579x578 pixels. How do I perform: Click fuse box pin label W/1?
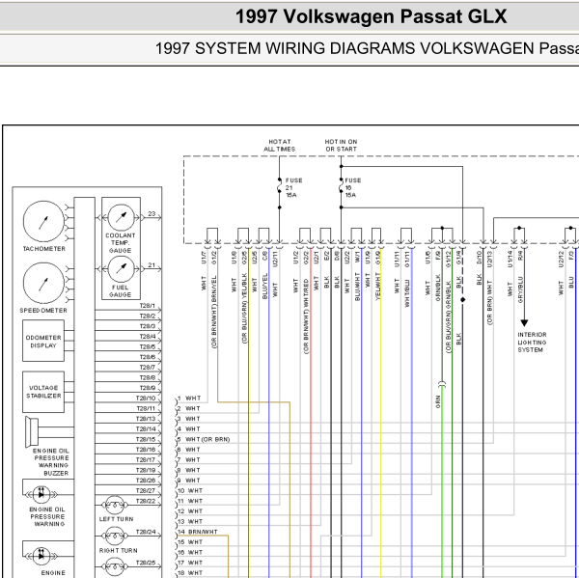[x=357, y=257]
